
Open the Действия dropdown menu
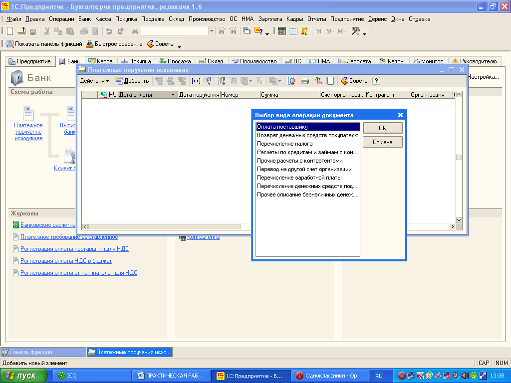point(94,81)
